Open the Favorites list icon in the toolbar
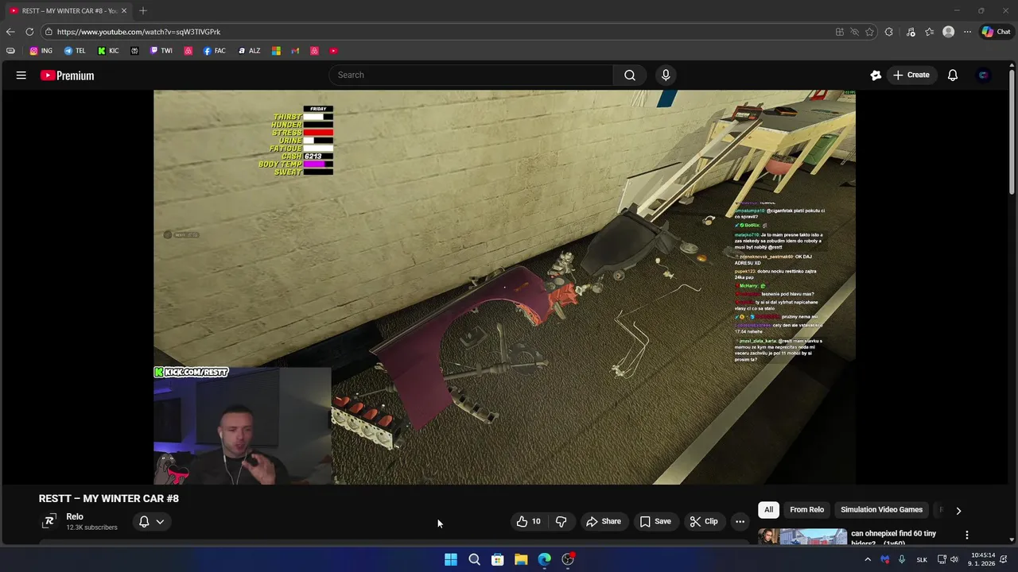Image resolution: width=1018 pixels, height=572 pixels. pyautogui.click(x=929, y=32)
